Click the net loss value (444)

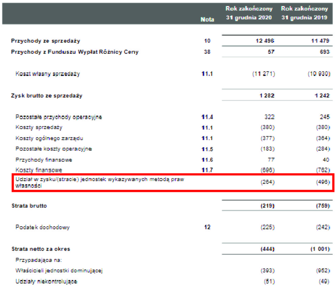[x=268, y=249]
